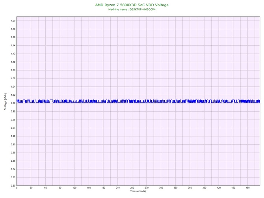Click the 360 second x-axis tick label
264x198 pixels.
[190, 188]
